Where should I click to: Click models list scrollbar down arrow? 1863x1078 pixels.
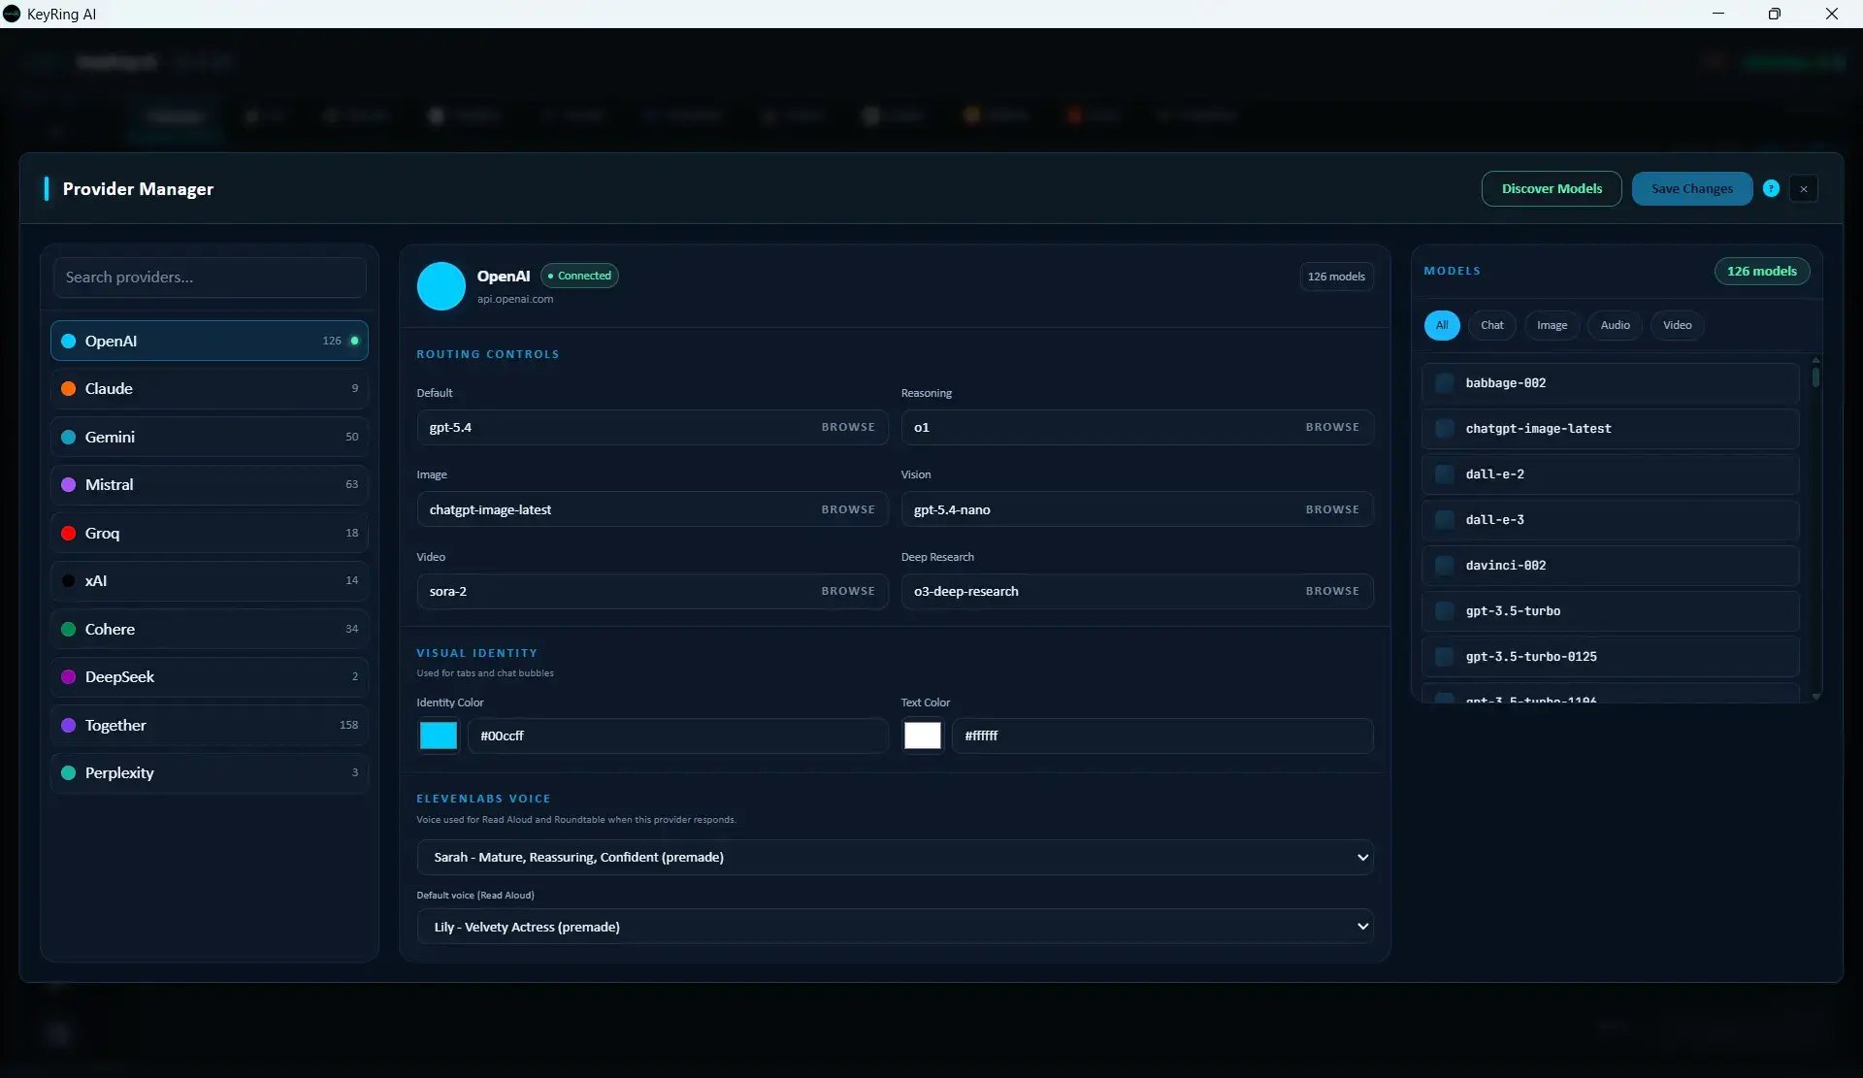point(1816,697)
